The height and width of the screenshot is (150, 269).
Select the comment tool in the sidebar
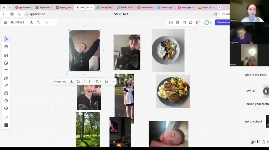pos(6,101)
